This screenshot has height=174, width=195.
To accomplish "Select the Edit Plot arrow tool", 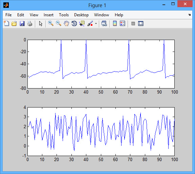I will click(41, 23).
